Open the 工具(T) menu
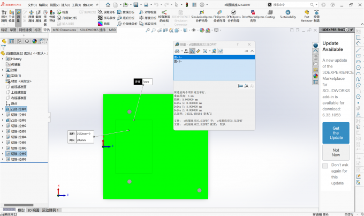This screenshot has height=216, width=364. pos(76,5)
